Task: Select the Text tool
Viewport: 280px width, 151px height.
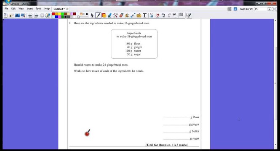Action: coord(145,16)
